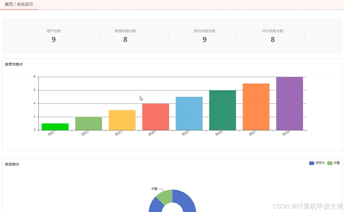
Task: Click the 状态统计 chart title
Action: click(12, 164)
